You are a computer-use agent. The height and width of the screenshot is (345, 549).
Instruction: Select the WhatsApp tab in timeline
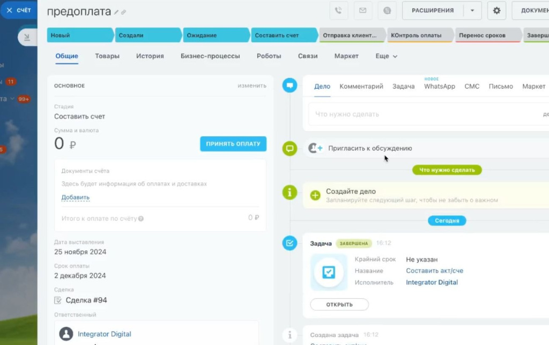(439, 86)
